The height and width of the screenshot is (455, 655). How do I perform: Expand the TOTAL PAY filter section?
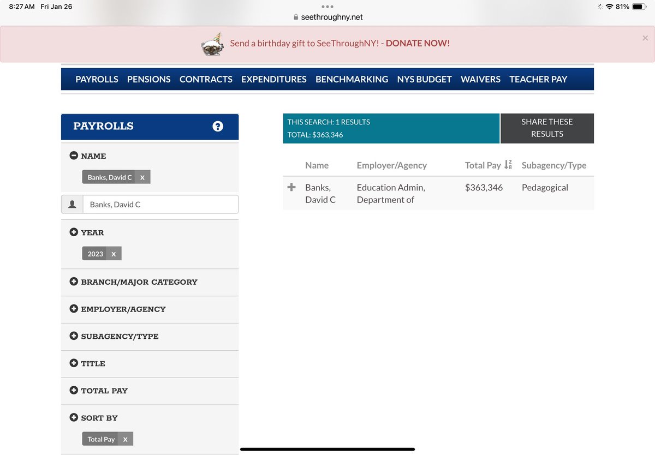click(x=74, y=390)
